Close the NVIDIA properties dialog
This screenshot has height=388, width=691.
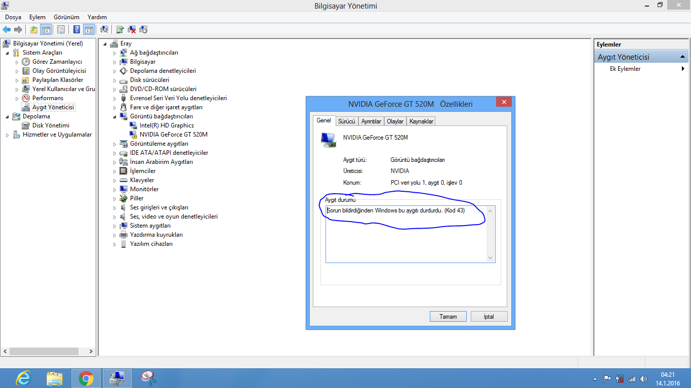click(x=504, y=103)
